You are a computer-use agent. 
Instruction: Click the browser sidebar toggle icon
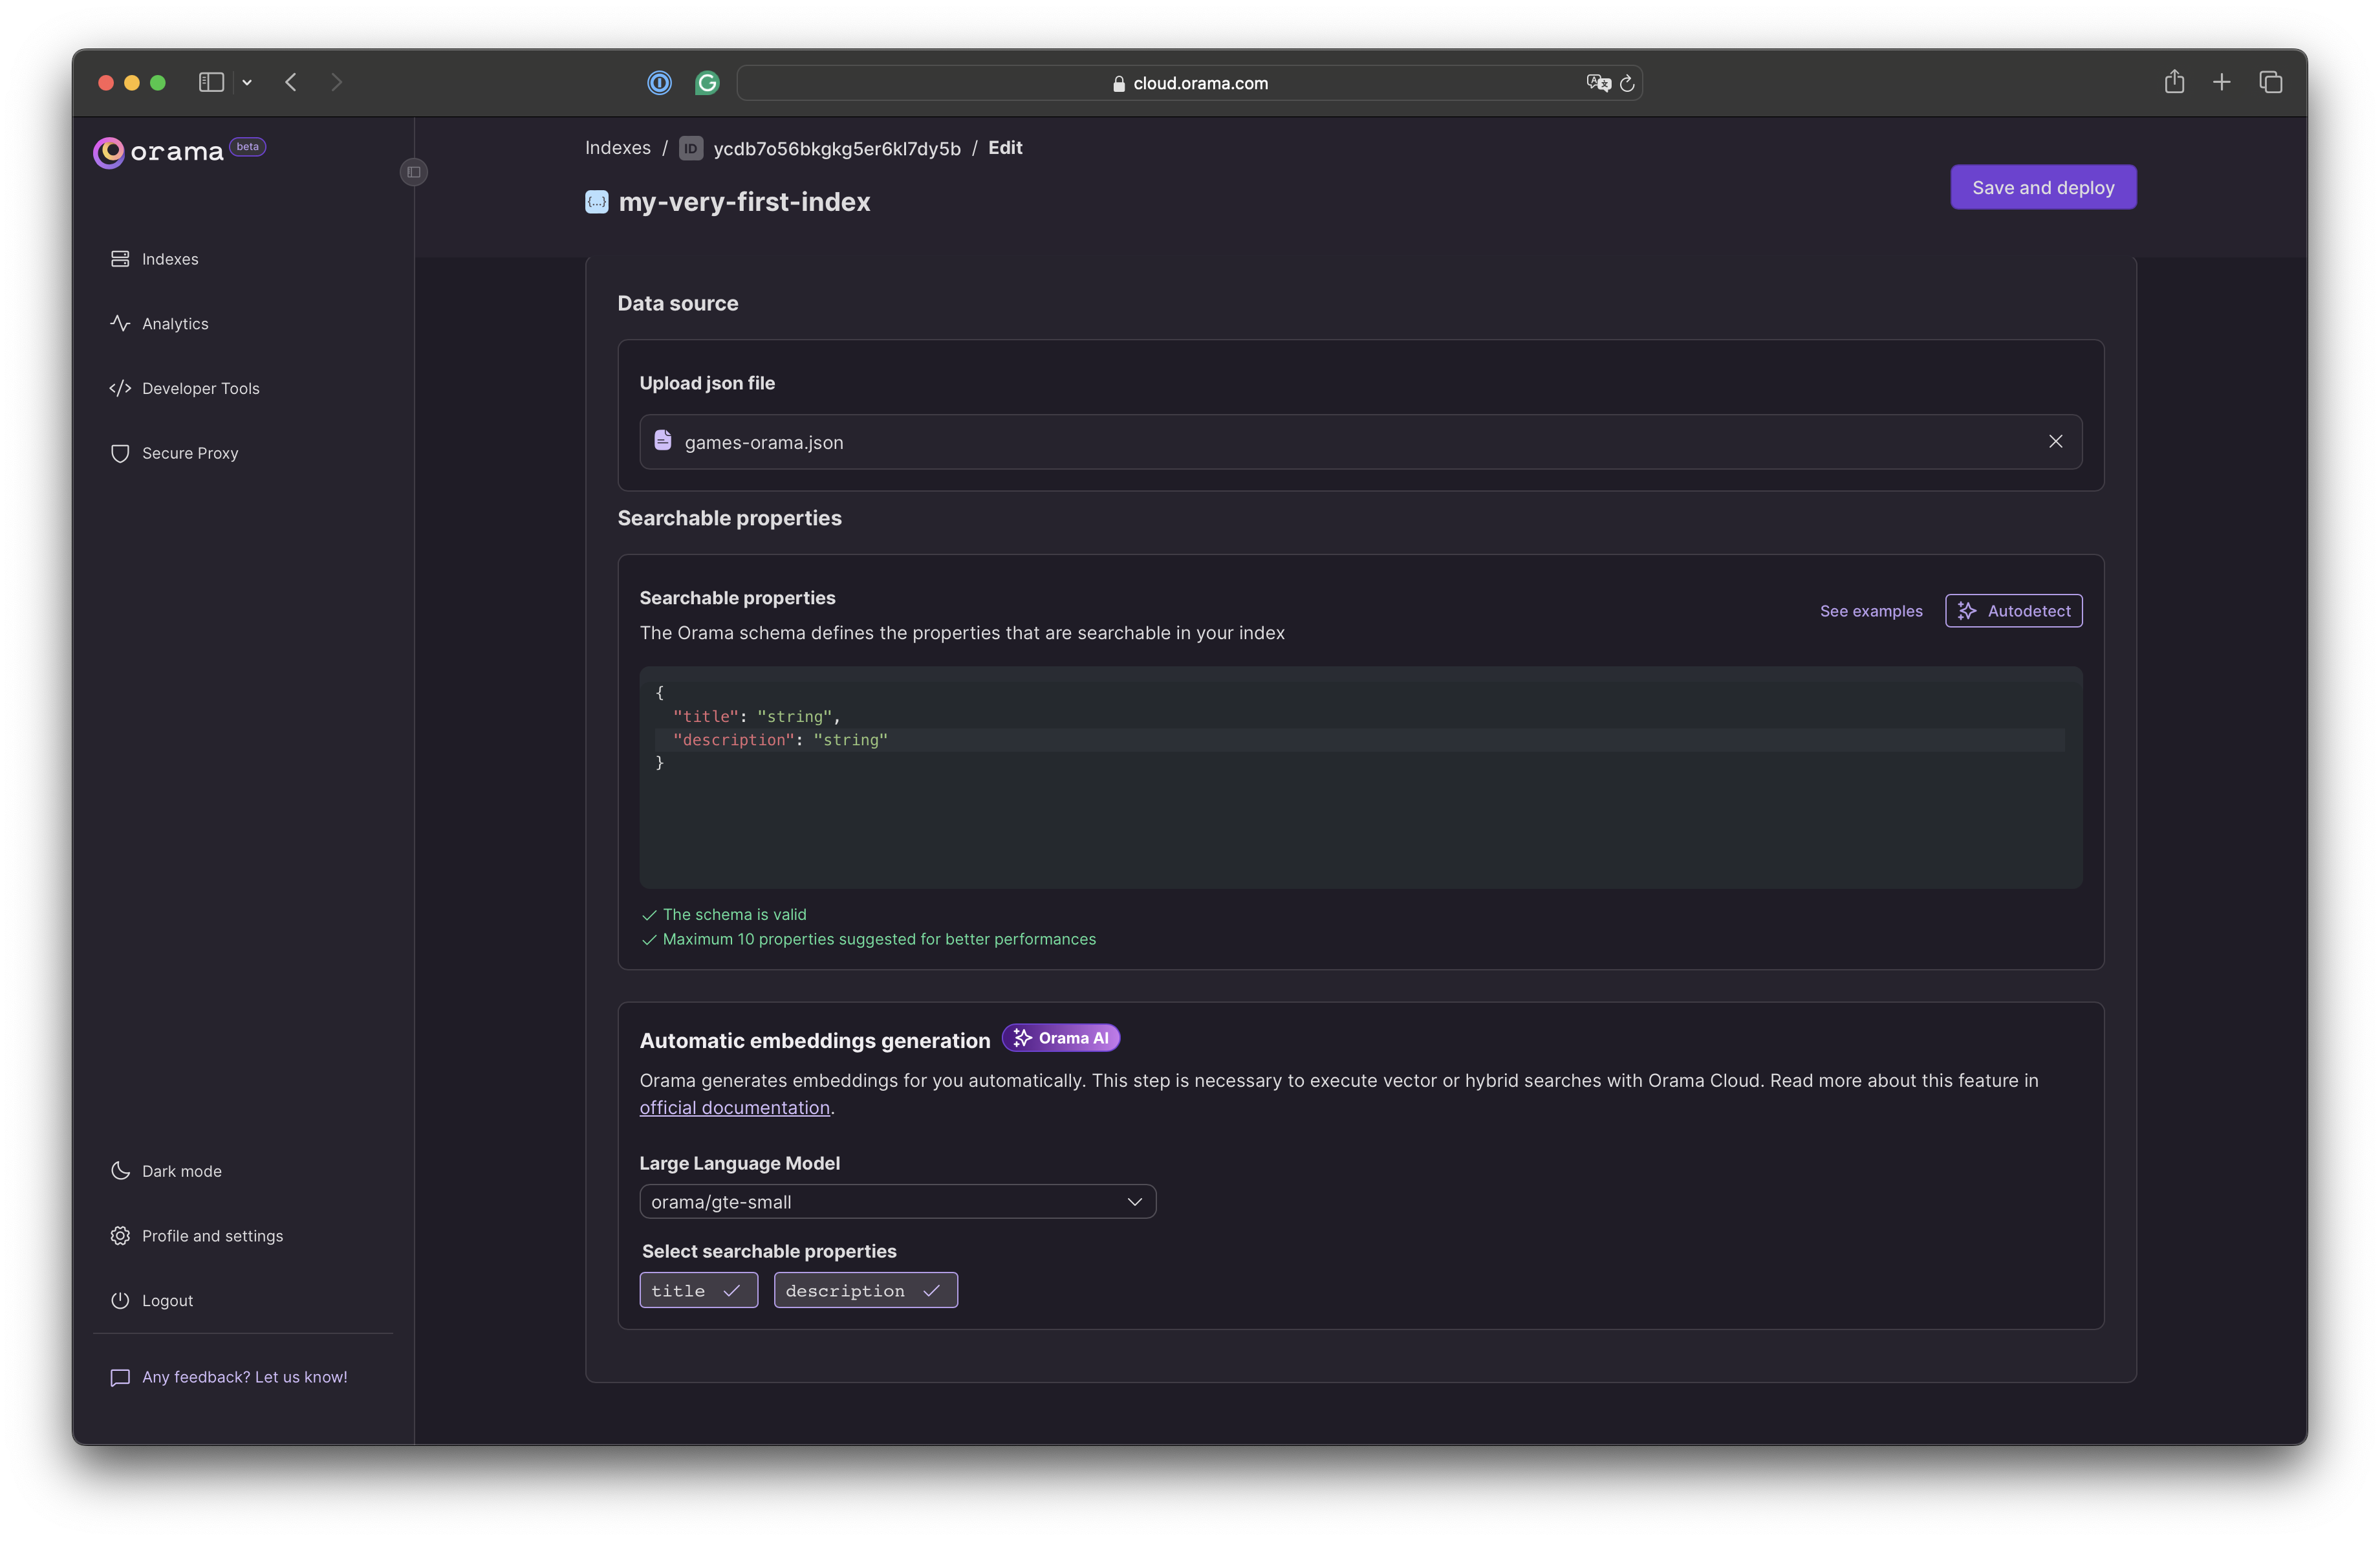click(x=211, y=82)
